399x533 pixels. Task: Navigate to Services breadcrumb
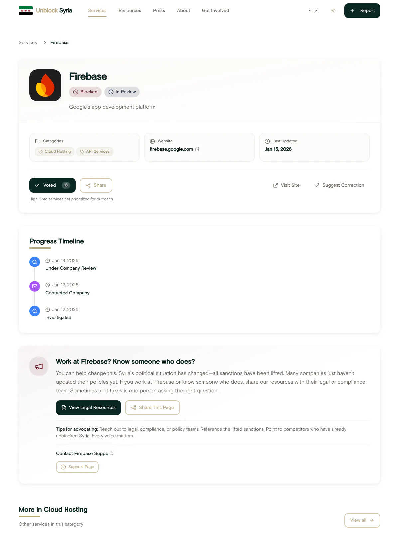[x=28, y=43]
